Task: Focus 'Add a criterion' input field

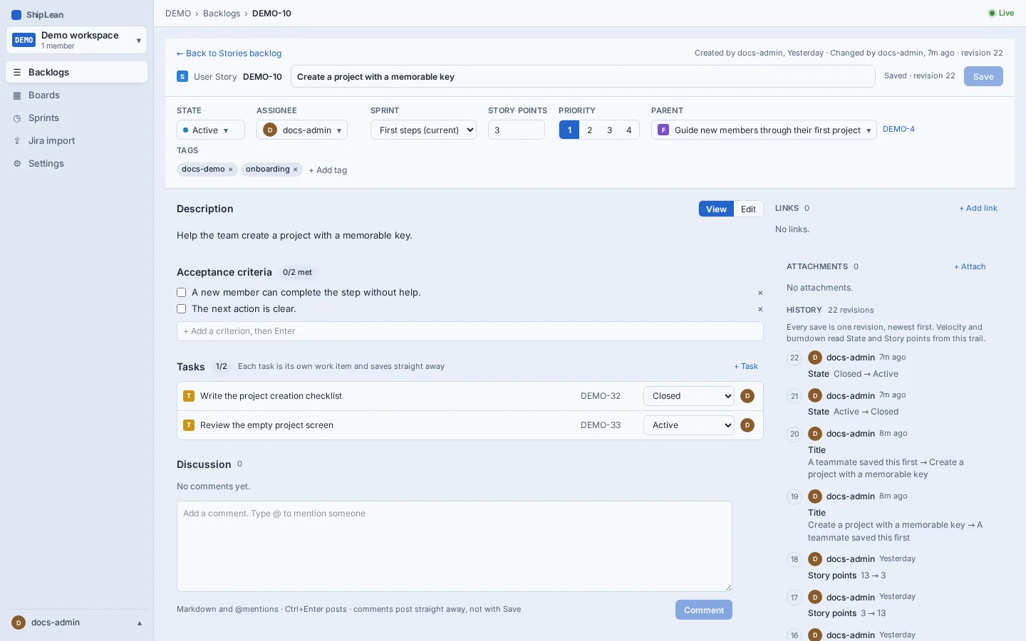Action: pyautogui.click(x=470, y=331)
